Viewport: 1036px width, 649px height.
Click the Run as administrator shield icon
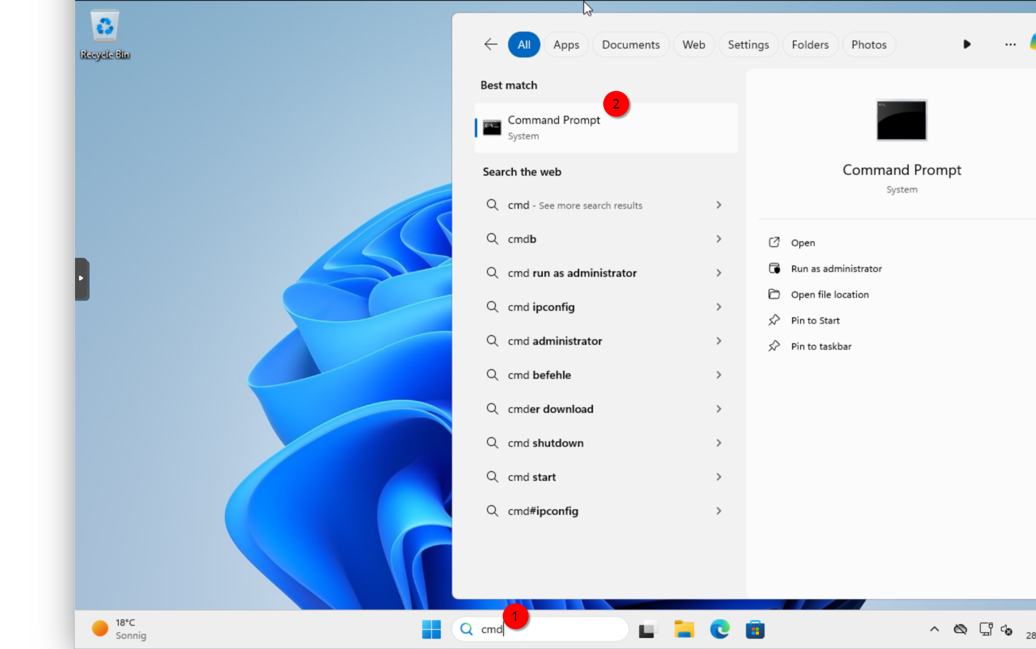pyautogui.click(x=774, y=268)
